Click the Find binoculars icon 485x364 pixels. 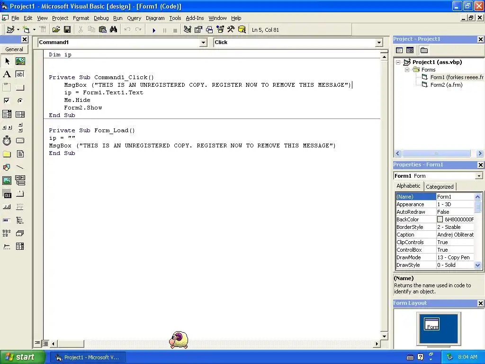pos(114,29)
